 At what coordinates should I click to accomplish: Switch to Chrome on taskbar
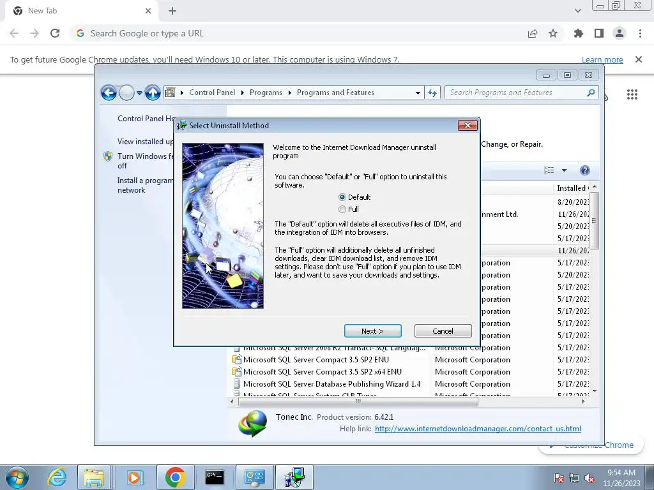(x=175, y=477)
